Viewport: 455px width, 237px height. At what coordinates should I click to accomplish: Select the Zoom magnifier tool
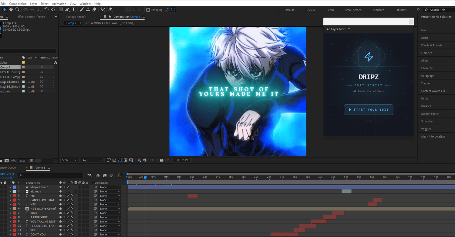(18, 10)
